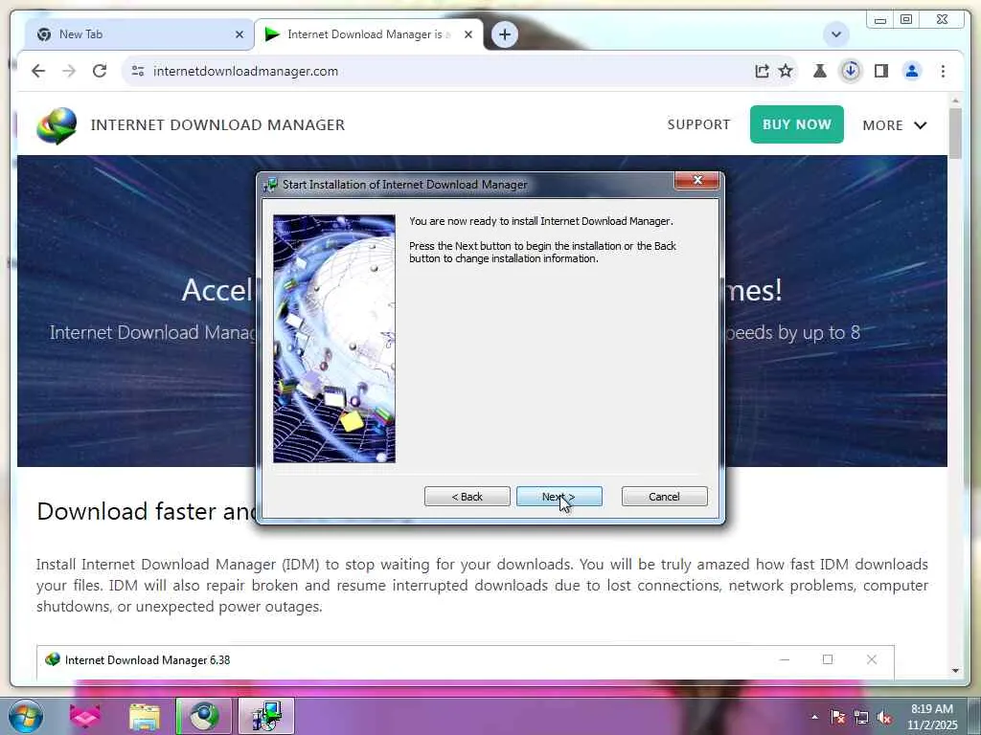
Task: Share this page icon
Action: (762, 71)
